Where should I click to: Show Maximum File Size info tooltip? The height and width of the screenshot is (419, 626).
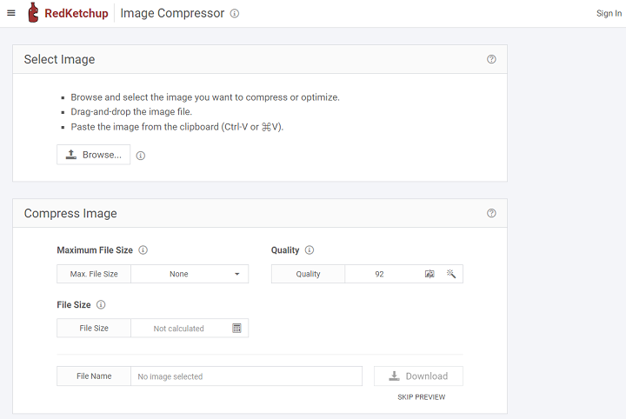point(143,250)
